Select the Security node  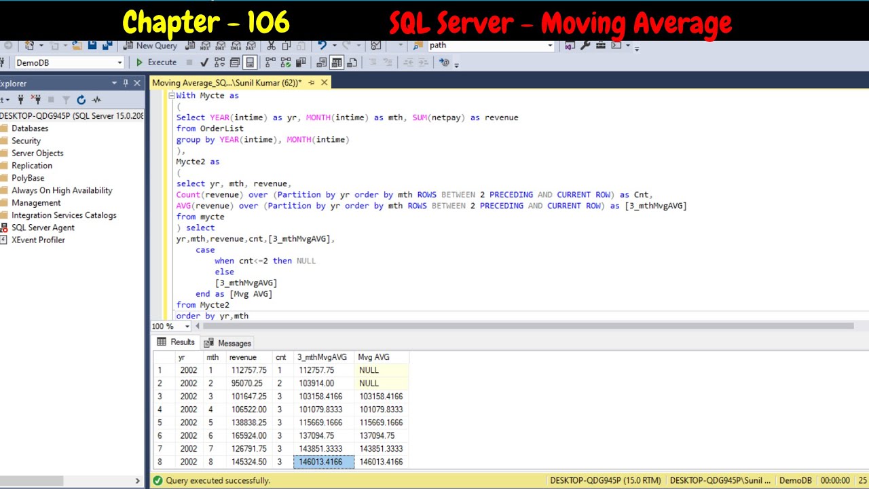tap(26, 141)
